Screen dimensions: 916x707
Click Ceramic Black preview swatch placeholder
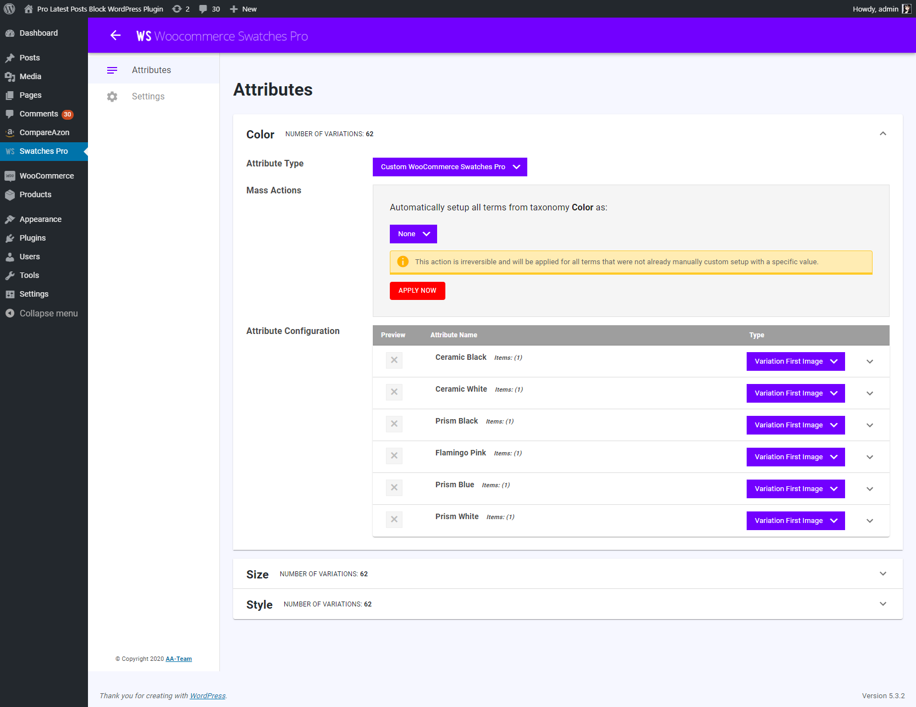(x=394, y=360)
